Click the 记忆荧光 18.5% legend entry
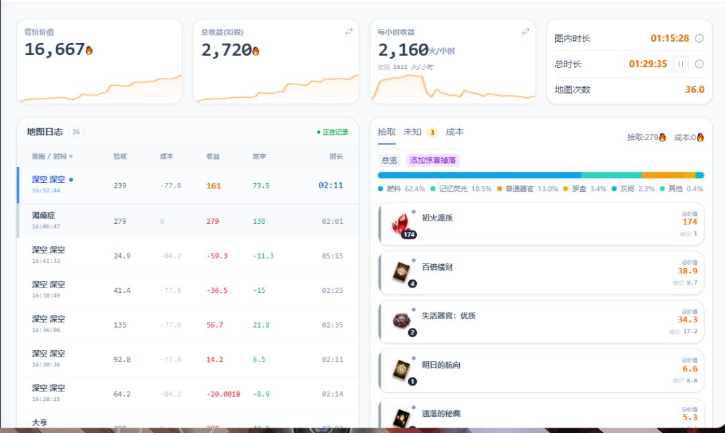 pyautogui.click(x=461, y=189)
